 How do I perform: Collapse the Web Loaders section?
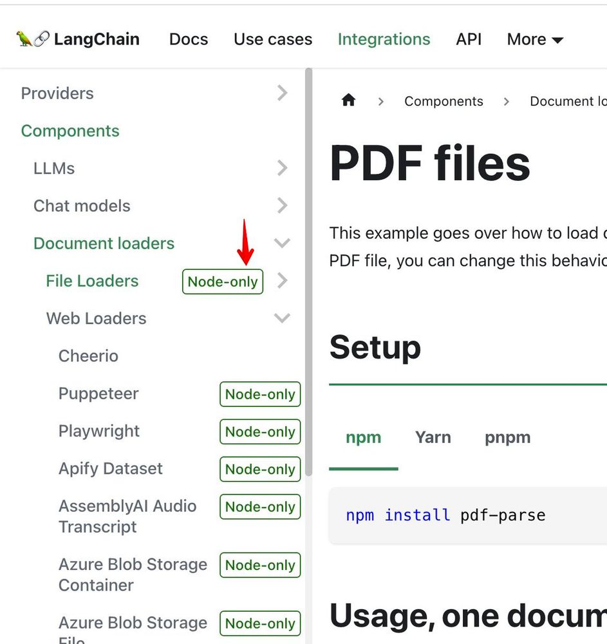point(282,318)
